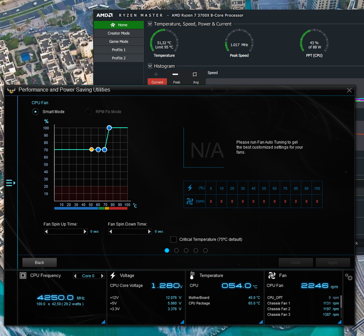Click the histogram reset frame icon
364x336 pixels.
[195, 74]
